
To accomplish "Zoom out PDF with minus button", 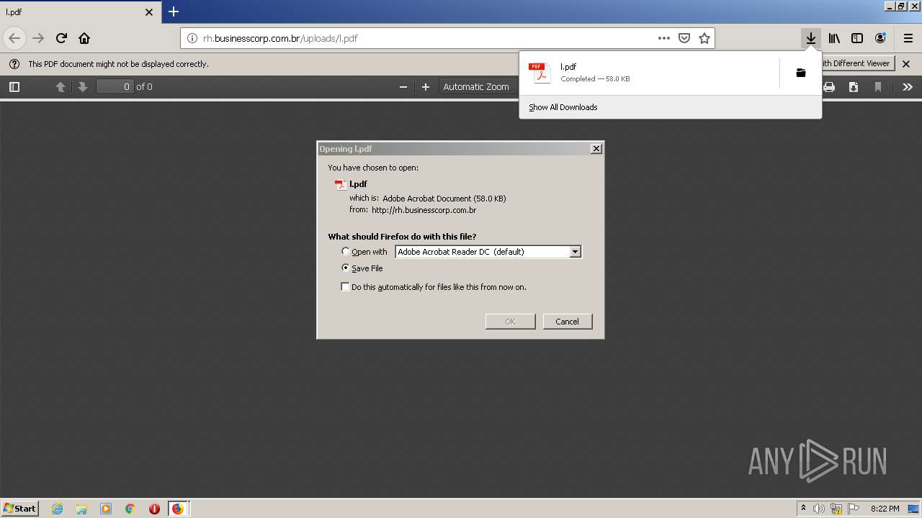I will coord(403,87).
